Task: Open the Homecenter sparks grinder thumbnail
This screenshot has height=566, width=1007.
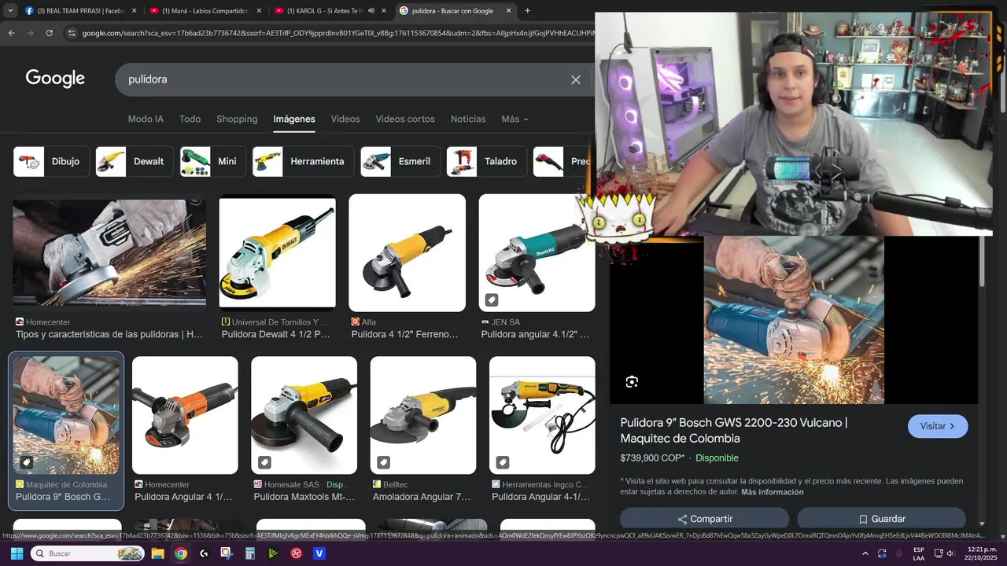Action: (109, 252)
